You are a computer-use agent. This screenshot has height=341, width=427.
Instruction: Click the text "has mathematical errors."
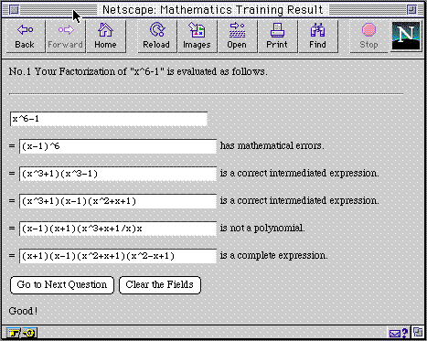(x=272, y=145)
